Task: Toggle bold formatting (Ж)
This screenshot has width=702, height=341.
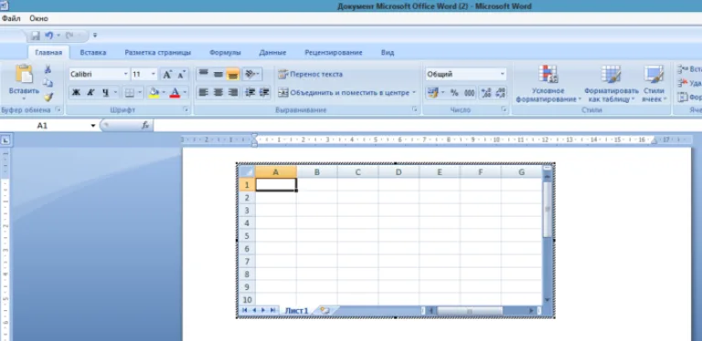Action: (x=76, y=93)
